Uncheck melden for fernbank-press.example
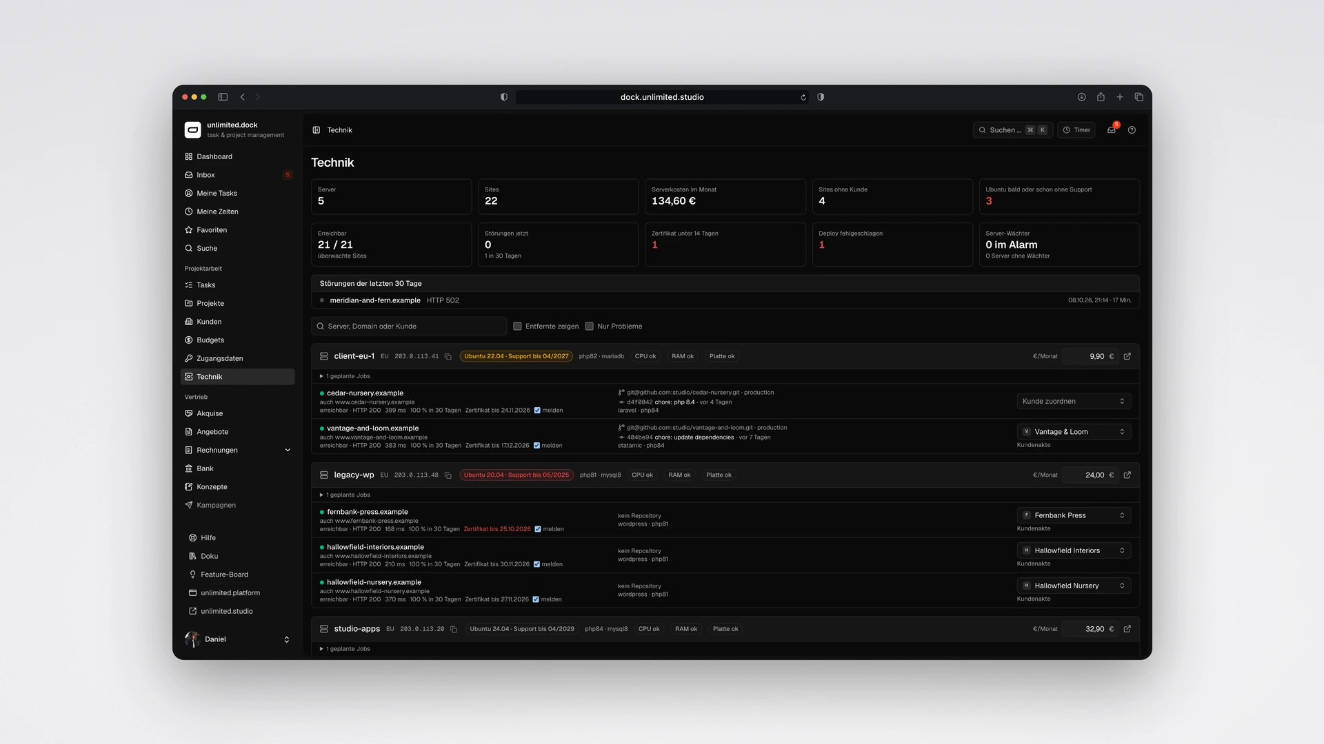 (538, 530)
